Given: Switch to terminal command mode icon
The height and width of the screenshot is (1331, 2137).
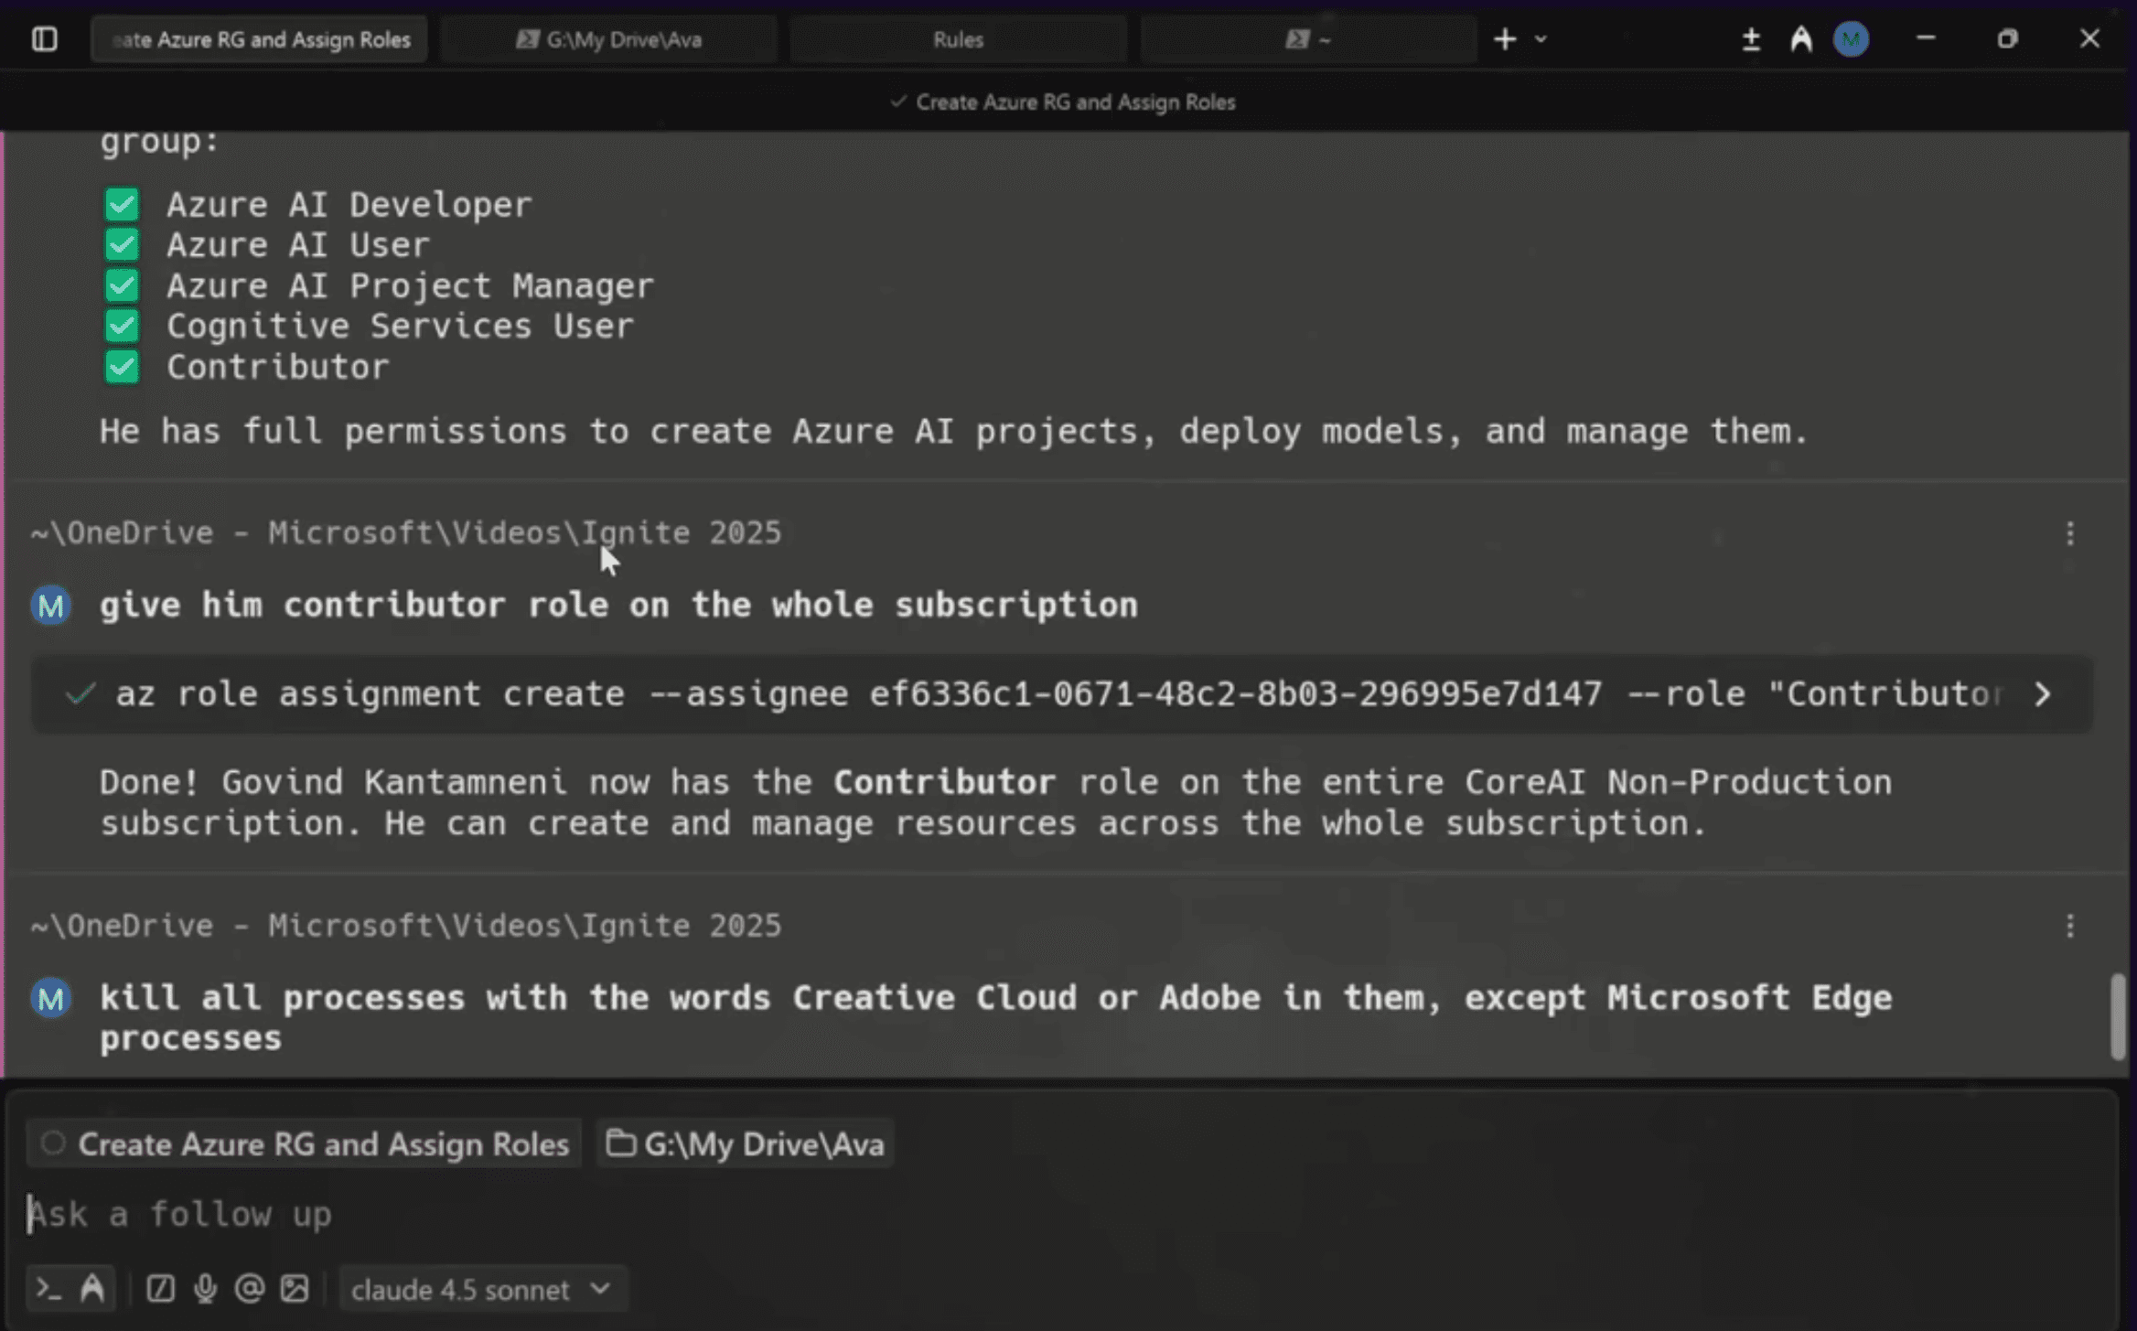Looking at the screenshot, I should (x=48, y=1289).
